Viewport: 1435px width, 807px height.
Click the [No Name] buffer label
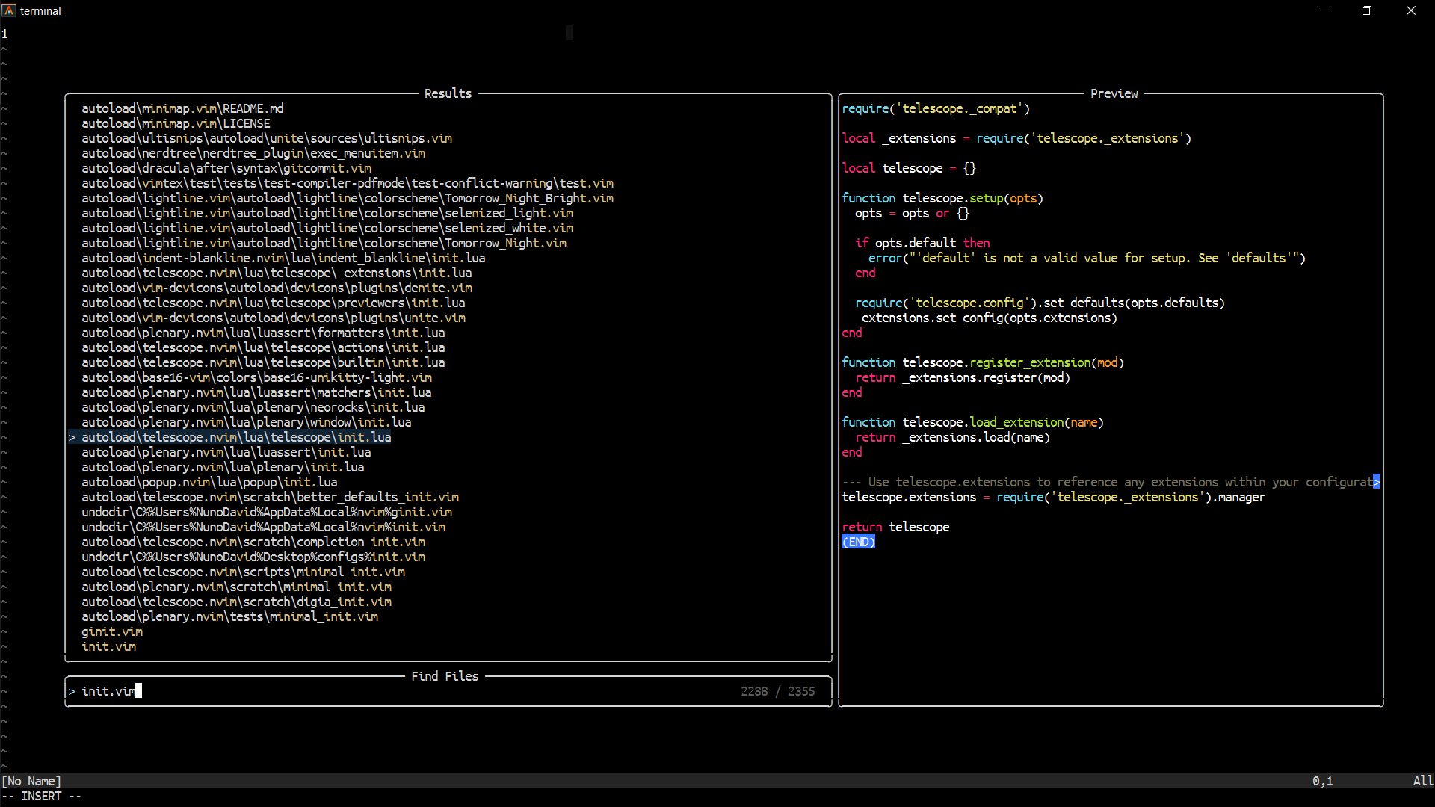(31, 780)
